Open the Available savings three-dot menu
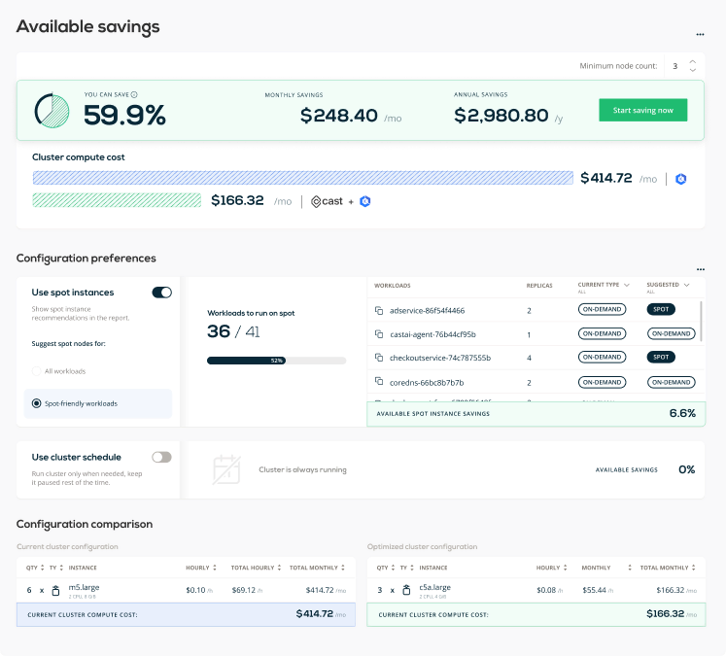Viewport: 726px width, 656px height. (x=700, y=34)
